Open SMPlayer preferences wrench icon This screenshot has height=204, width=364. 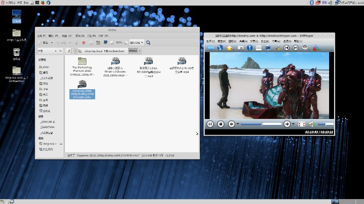tap(277, 48)
